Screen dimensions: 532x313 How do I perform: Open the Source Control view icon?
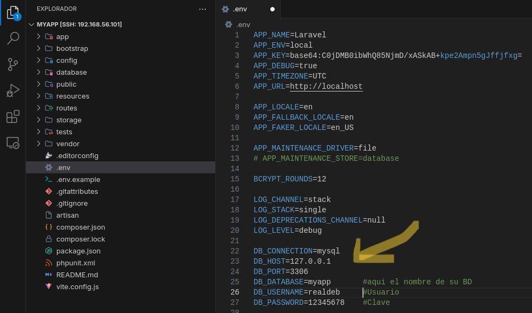(x=13, y=64)
